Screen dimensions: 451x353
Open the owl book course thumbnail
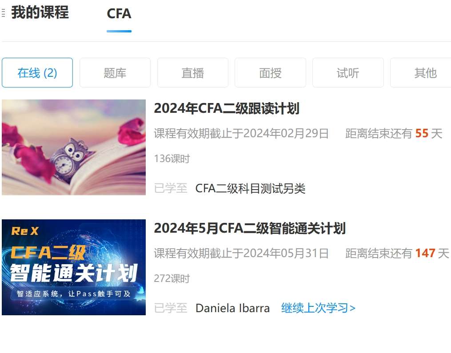click(x=74, y=147)
